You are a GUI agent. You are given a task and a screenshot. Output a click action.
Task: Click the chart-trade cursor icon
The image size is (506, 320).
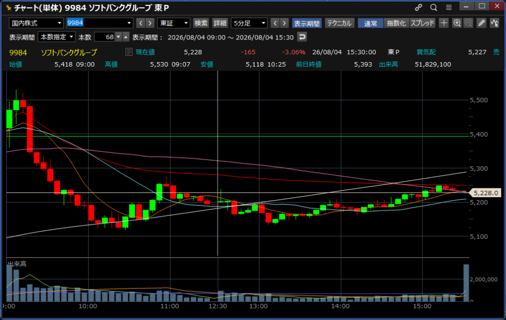coord(494,23)
